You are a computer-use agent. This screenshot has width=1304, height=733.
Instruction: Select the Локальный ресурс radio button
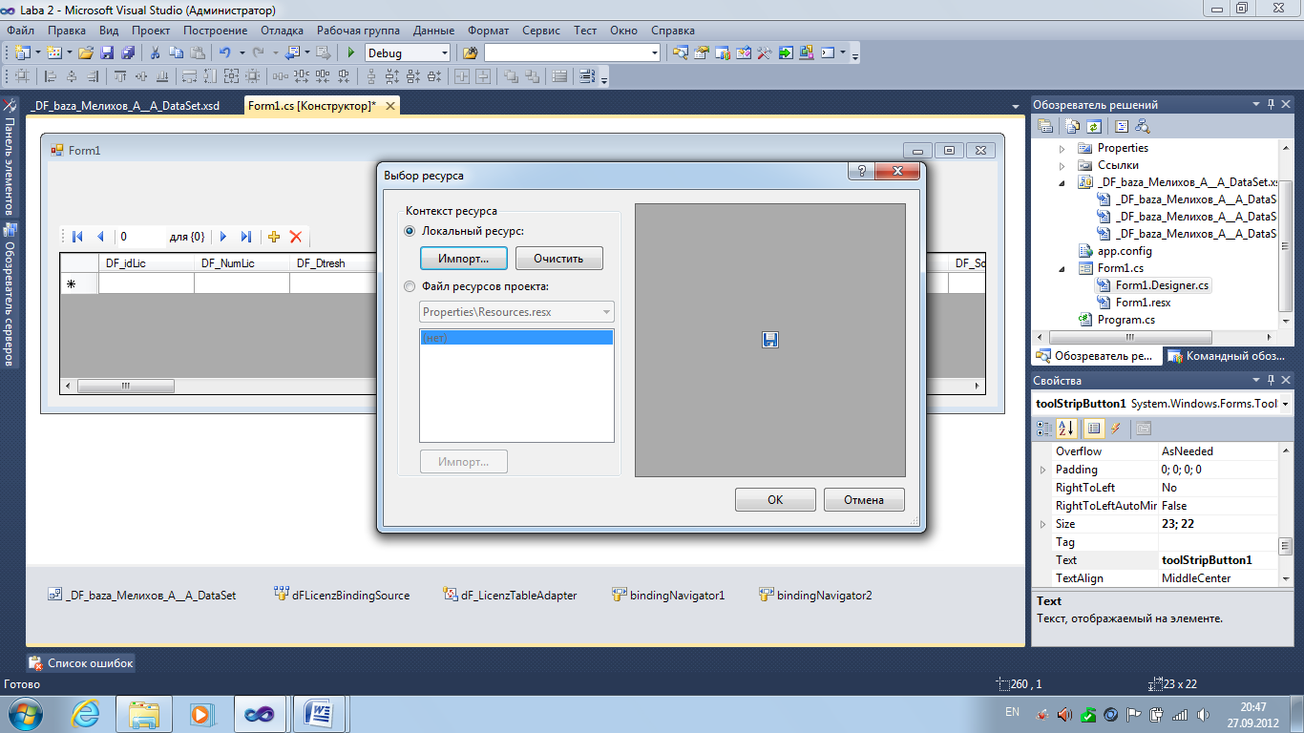(x=410, y=231)
